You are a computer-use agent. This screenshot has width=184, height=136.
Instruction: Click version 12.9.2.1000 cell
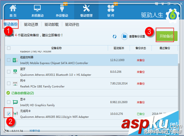(x=117, y=60)
